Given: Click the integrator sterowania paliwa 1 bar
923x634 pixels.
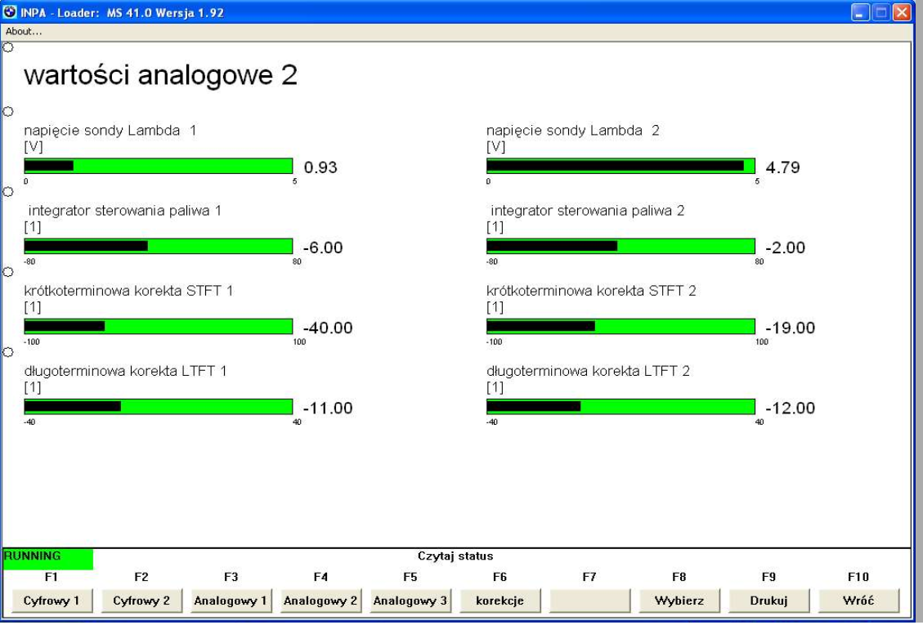Looking at the screenshot, I should click(x=159, y=246).
